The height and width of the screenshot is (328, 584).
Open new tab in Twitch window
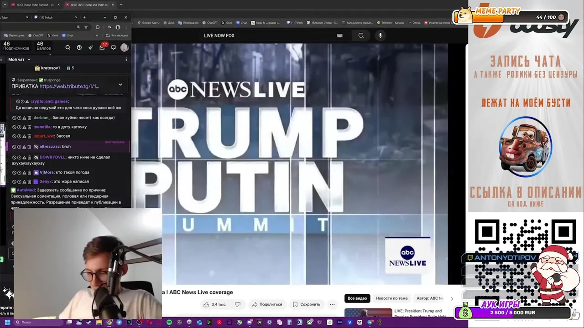(84, 17)
